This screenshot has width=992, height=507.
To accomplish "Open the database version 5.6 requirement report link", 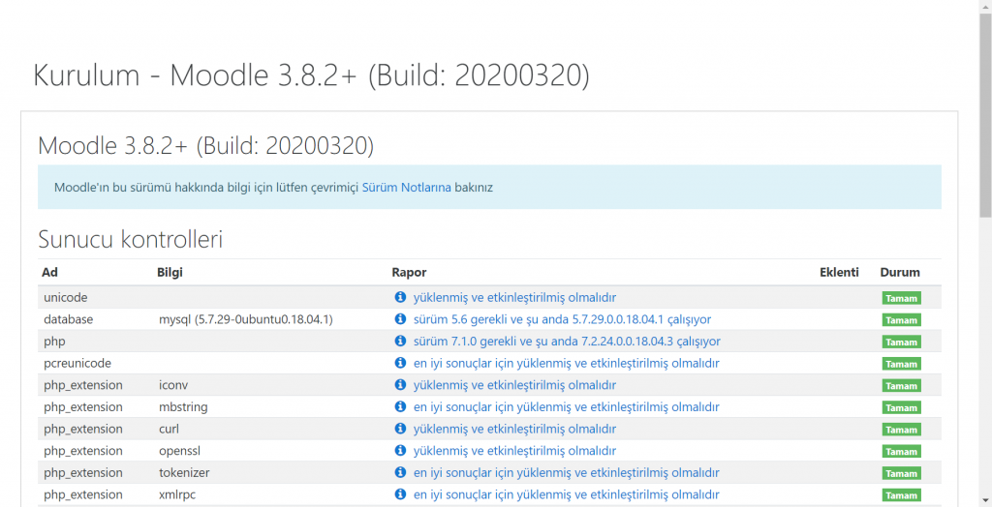I will [x=562, y=320].
